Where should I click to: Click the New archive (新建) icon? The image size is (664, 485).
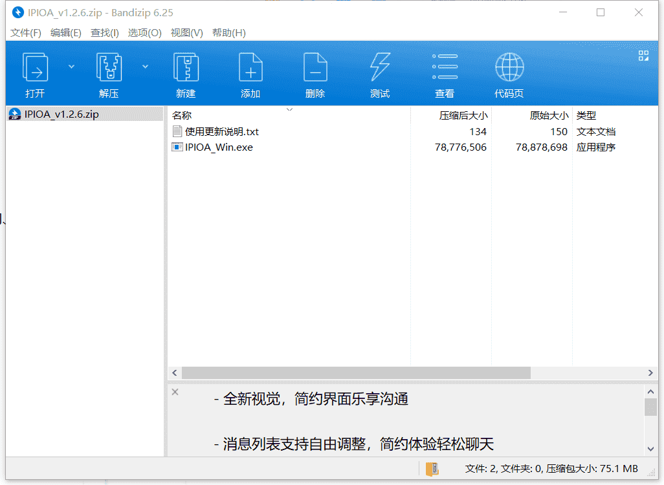(x=186, y=67)
